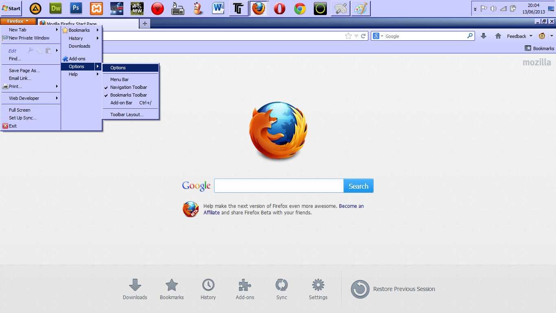556x313 pixels.
Task: Launch the Worms game icon
Action: coord(198,8)
